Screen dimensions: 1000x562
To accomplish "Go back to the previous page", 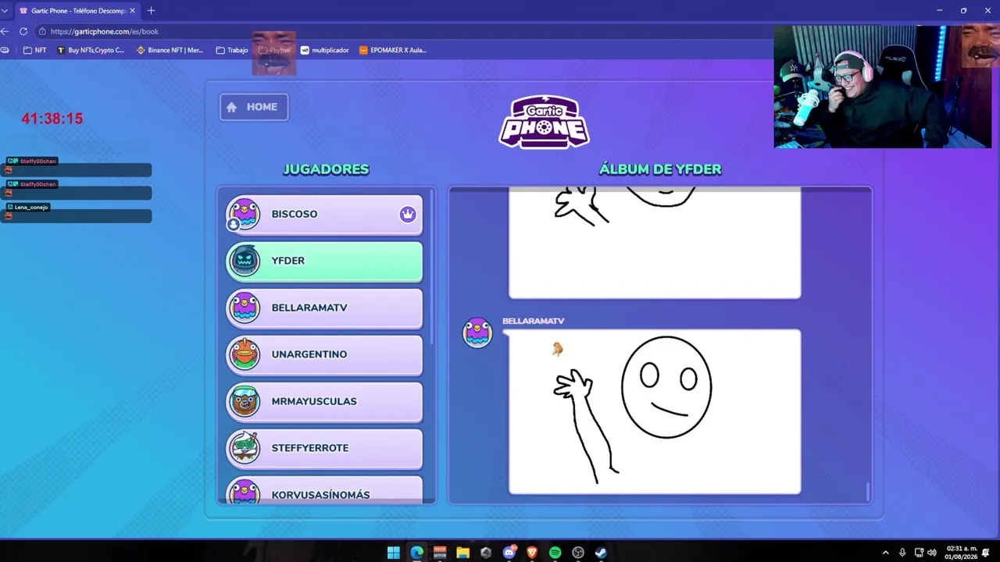I will pyautogui.click(x=5, y=31).
